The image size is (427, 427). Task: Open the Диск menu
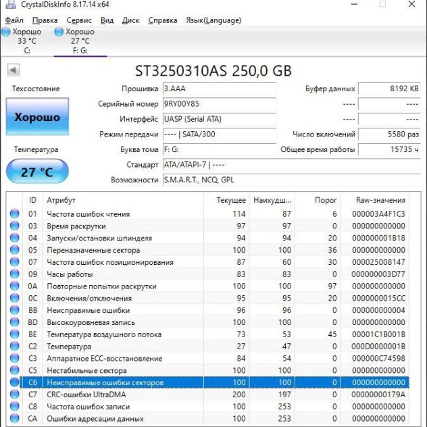(130, 20)
